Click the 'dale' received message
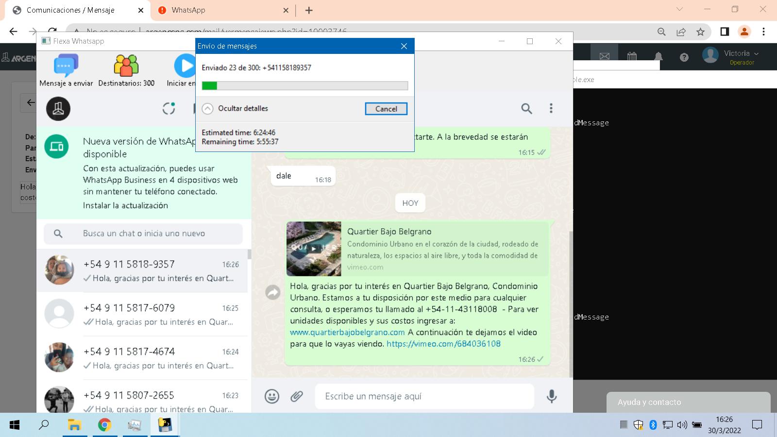The image size is (777, 437). click(304, 176)
